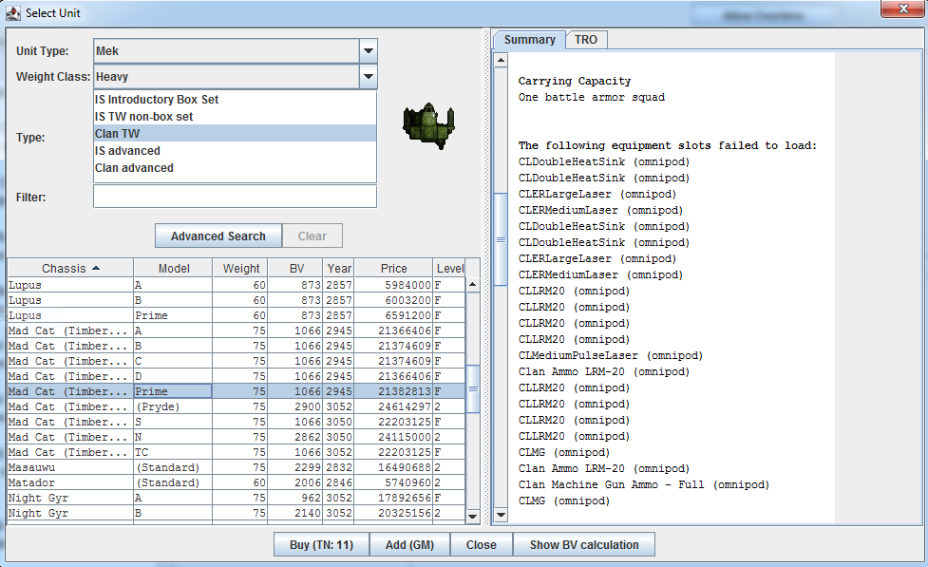Click summary panel scroll up arrow
This screenshot has height=567, width=928.
(502, 60)
